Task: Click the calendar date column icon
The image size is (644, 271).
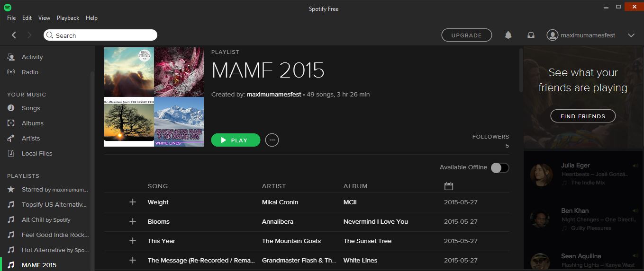Action: coord(448,186)
